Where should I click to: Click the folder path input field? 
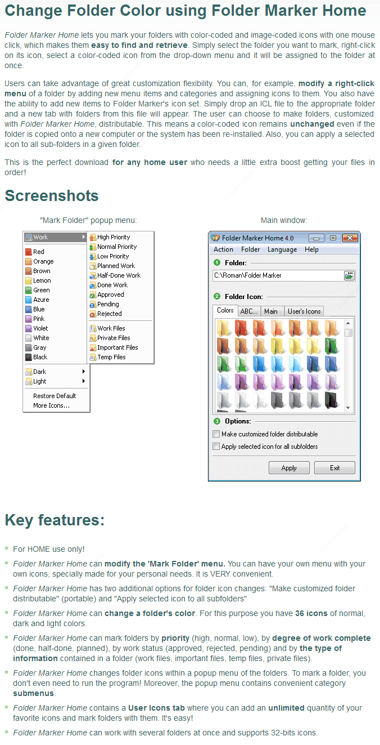pyautogui.click(x=278, y=275)
